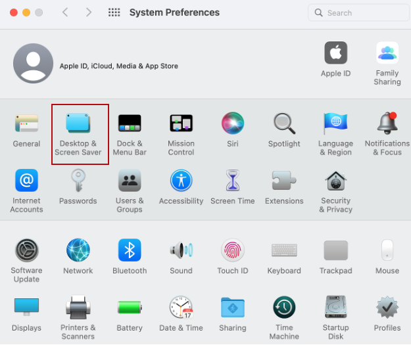The image size is (411, 345).
Task: Click the user account avatar
Action: tap(33, 63)
